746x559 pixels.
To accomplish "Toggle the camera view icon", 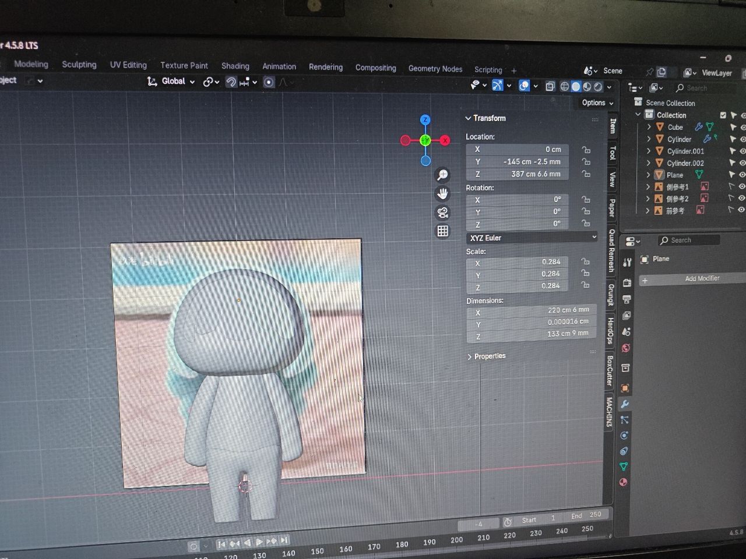I will (442, 213).
